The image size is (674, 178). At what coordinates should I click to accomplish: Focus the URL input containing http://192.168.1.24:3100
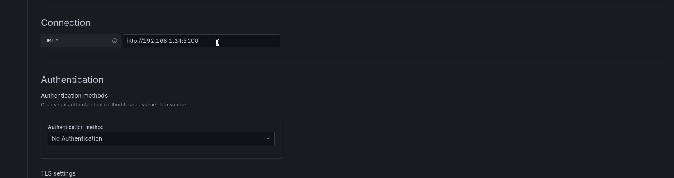(x=201, y=41)
